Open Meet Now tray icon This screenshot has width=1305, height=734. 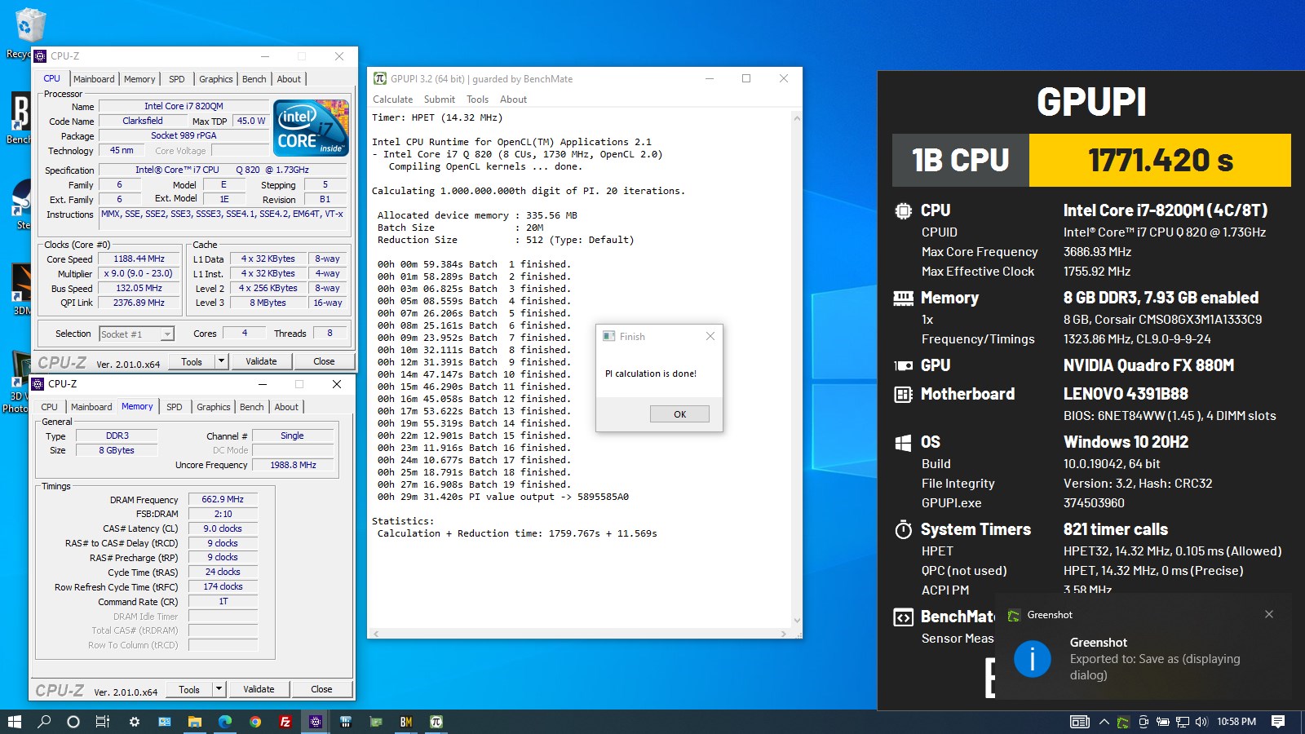[1144, 722]
